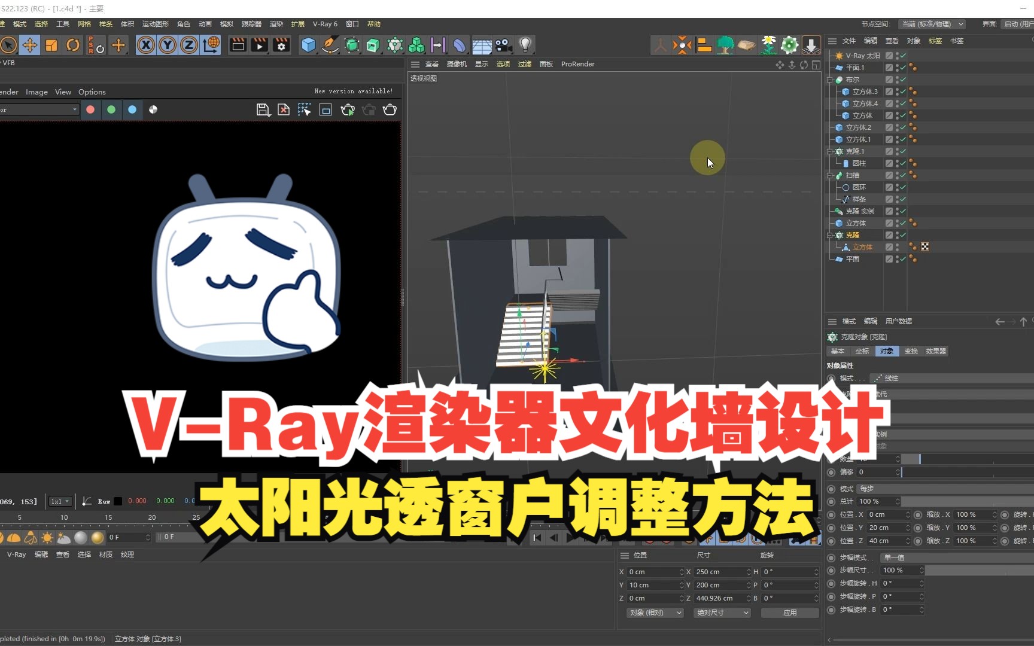This screenshot has width=1034, height=646.
Task: Click the tree plugin icon
Action: pyautogui.click(x=725, y=45)
